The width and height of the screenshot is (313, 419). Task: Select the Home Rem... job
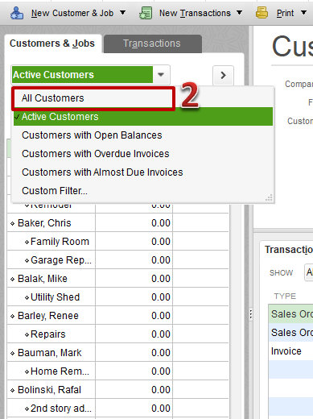pos(60,371)
